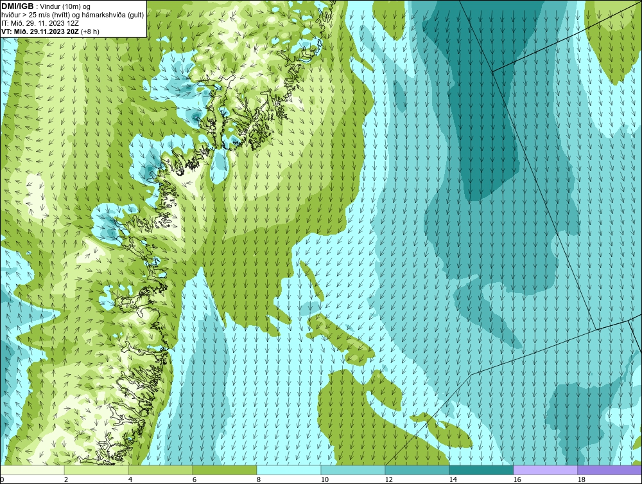The height and width of the screenshot is (484, 642).
Task: Click the legend label '10'
Action: pos(325,480)
